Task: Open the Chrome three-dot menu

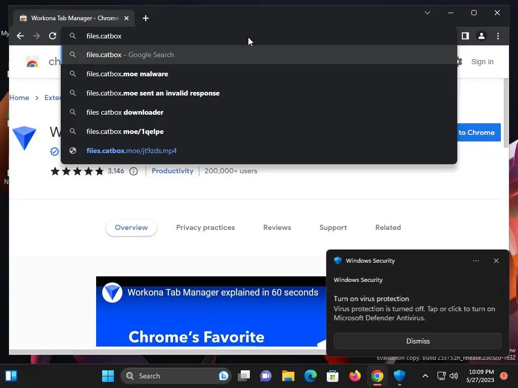Action: pyautogui.click(x=498, y=36)
